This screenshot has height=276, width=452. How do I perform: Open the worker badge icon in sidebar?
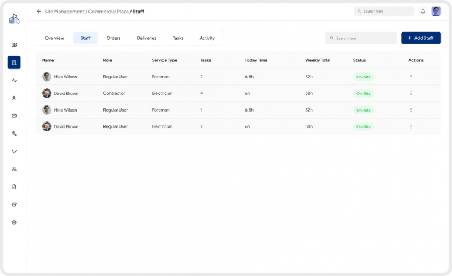point(14,98)
